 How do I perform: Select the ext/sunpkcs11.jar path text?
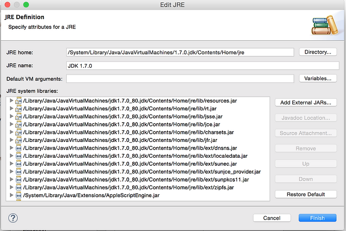[136, 180]
